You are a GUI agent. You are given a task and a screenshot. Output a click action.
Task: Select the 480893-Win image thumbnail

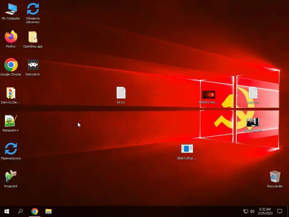point(209,95)
